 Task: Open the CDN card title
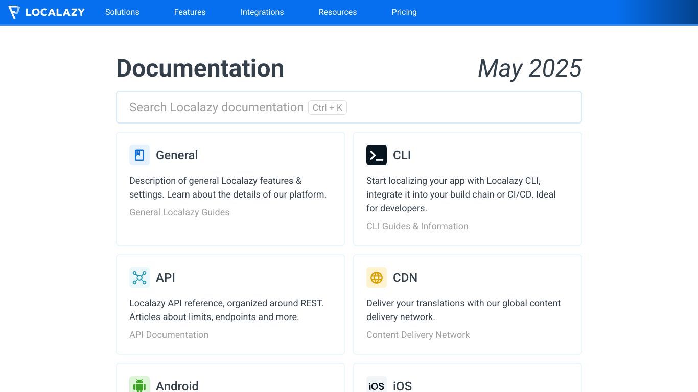coord(405,278)
